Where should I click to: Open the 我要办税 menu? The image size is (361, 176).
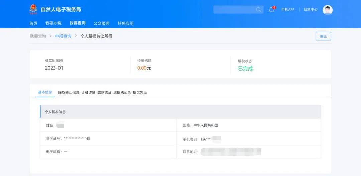coord(53,23)
